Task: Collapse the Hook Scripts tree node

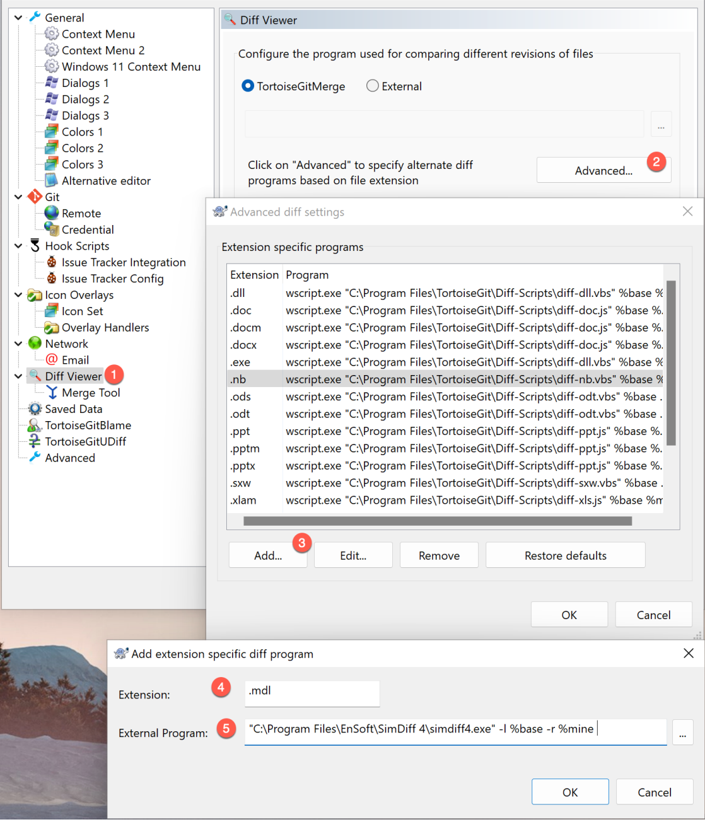Action: pyautogui.click(x=18, y=246)
